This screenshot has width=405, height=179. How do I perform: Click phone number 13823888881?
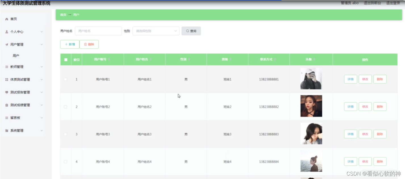pos(269,79)
